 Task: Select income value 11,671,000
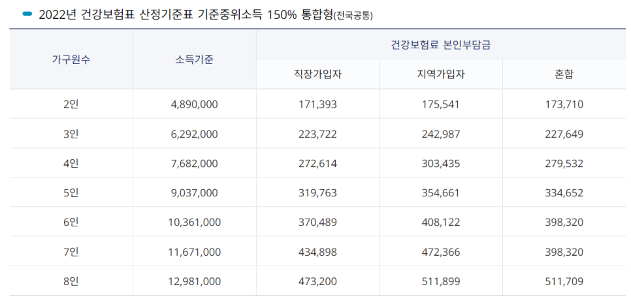(195, 252)
